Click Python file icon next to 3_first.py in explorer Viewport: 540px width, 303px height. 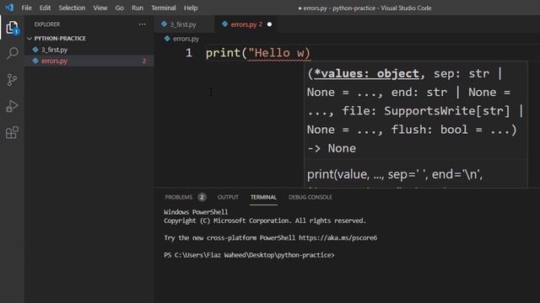(35, 50)
